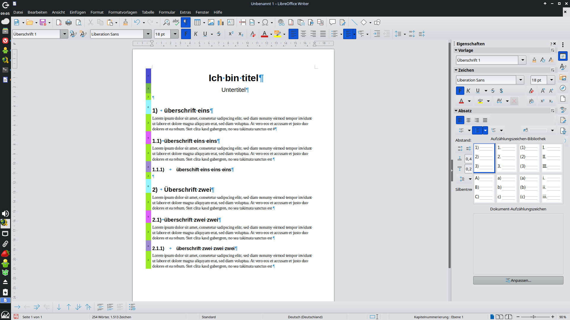Image resolution: width=570 pixels, height=320 pixels.
Task: Open the paragraph style dropdown Überschrift 1
Action: 64,34
